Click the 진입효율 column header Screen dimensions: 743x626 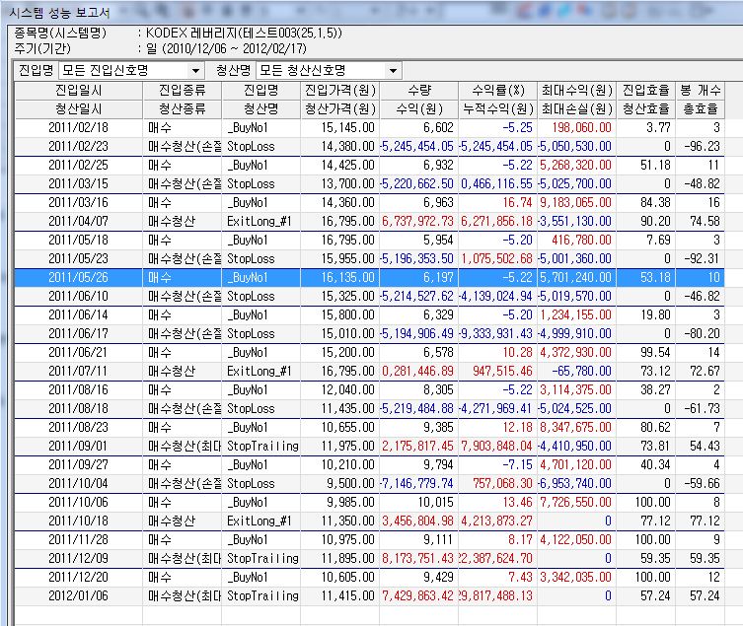646,90
